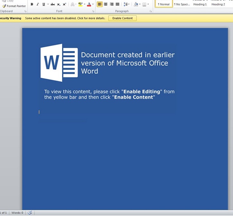233x216 pixels.
Task: Click the Format Painter tool
Action: coord(14,6)
